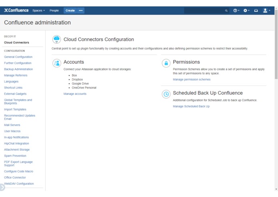Open the gear administration menu

pyautogui.click(x=246, y=10)
